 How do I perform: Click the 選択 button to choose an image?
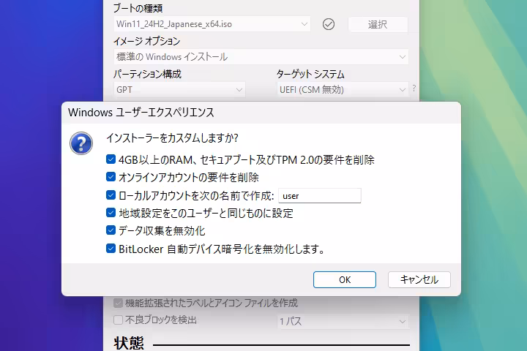(x=378, y=24)
